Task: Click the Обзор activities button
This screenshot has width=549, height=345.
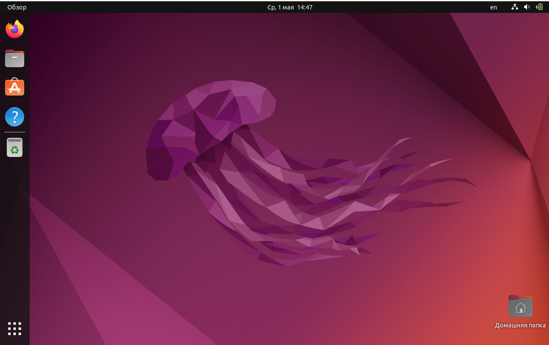Action: pyautogui.click(x=17, y=7)
